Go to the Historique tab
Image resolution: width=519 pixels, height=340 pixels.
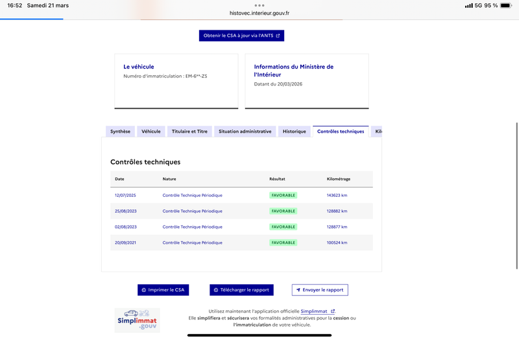(x=295, y=131)
